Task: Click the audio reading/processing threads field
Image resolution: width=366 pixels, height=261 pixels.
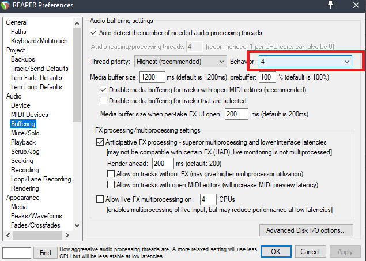Action: click(x=195, y=47)
